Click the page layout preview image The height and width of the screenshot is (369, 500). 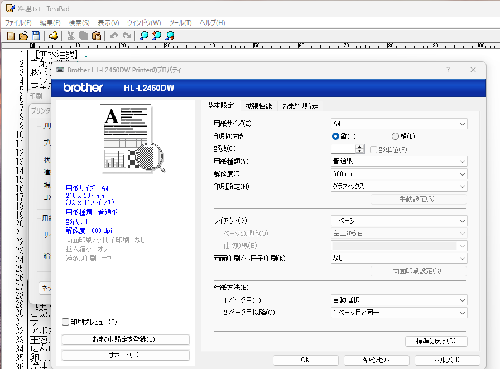click(132, 138)
